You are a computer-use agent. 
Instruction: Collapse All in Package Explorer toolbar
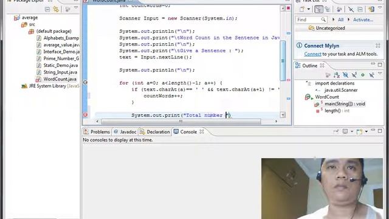(47, 10)
